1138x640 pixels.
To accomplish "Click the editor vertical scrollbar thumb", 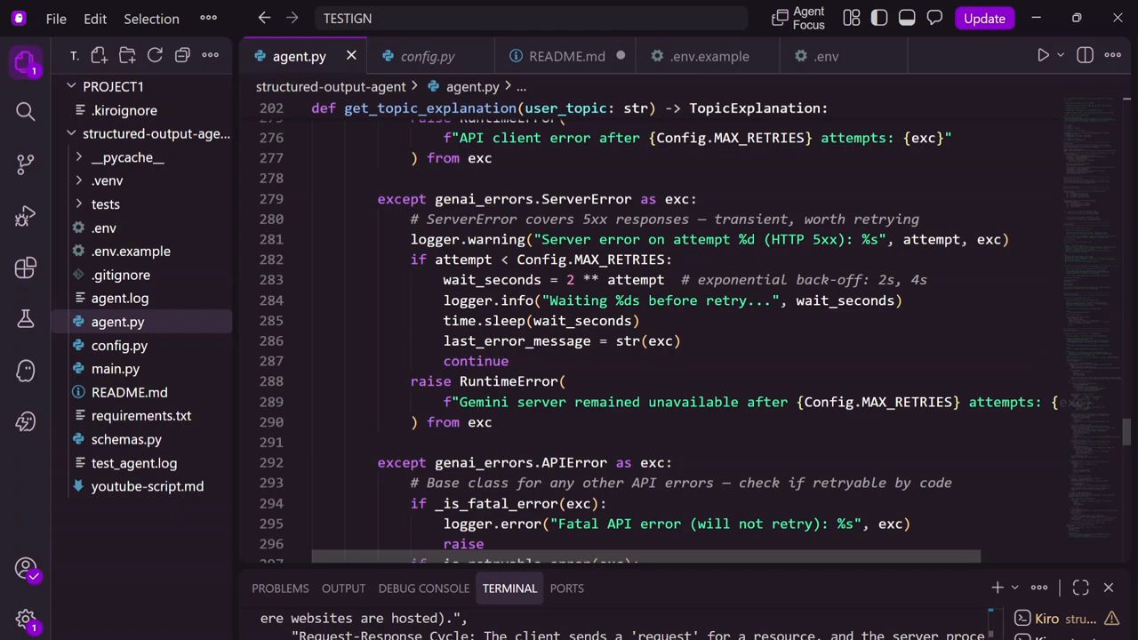I will point(1127,432).
